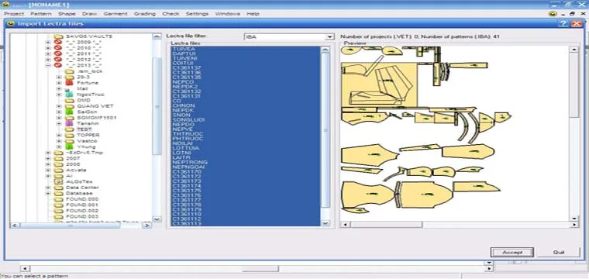Screen dimensions: 589x279
Task: Expand the QUANG VIET folder
Action: pos(59,106)
